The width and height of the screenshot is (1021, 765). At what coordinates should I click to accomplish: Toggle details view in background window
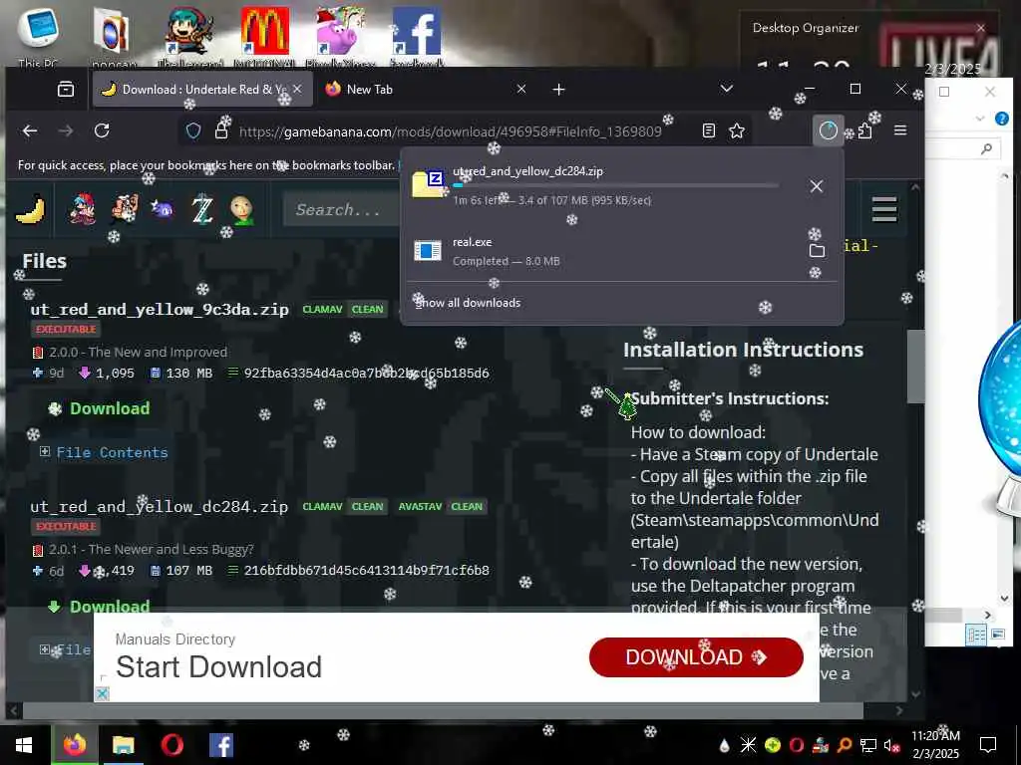[976, 635]
